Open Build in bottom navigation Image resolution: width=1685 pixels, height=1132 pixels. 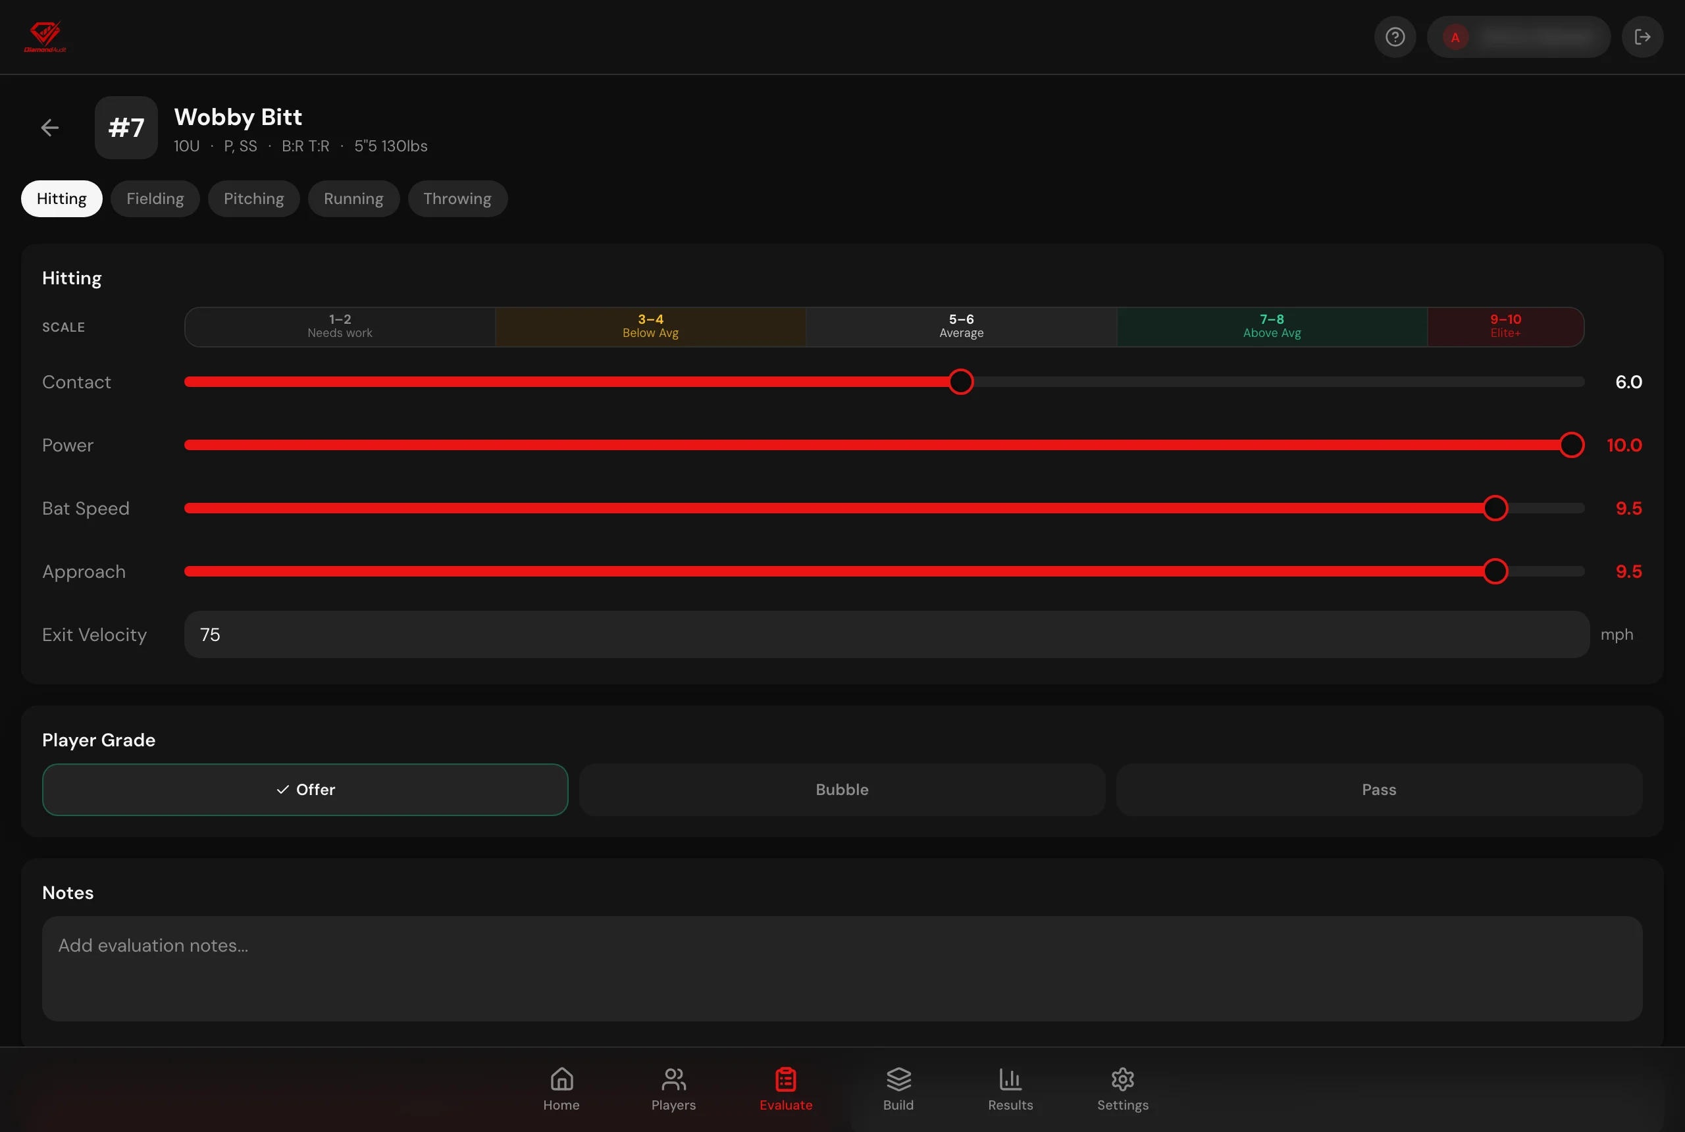pos(898,1089)
